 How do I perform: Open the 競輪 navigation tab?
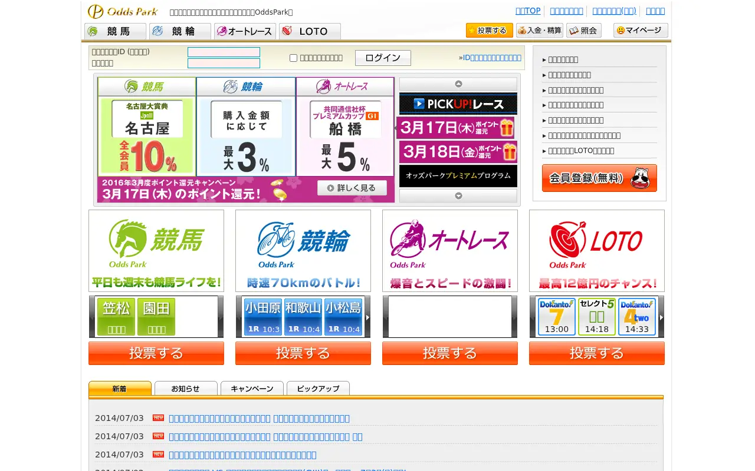[x=180, y=31]
